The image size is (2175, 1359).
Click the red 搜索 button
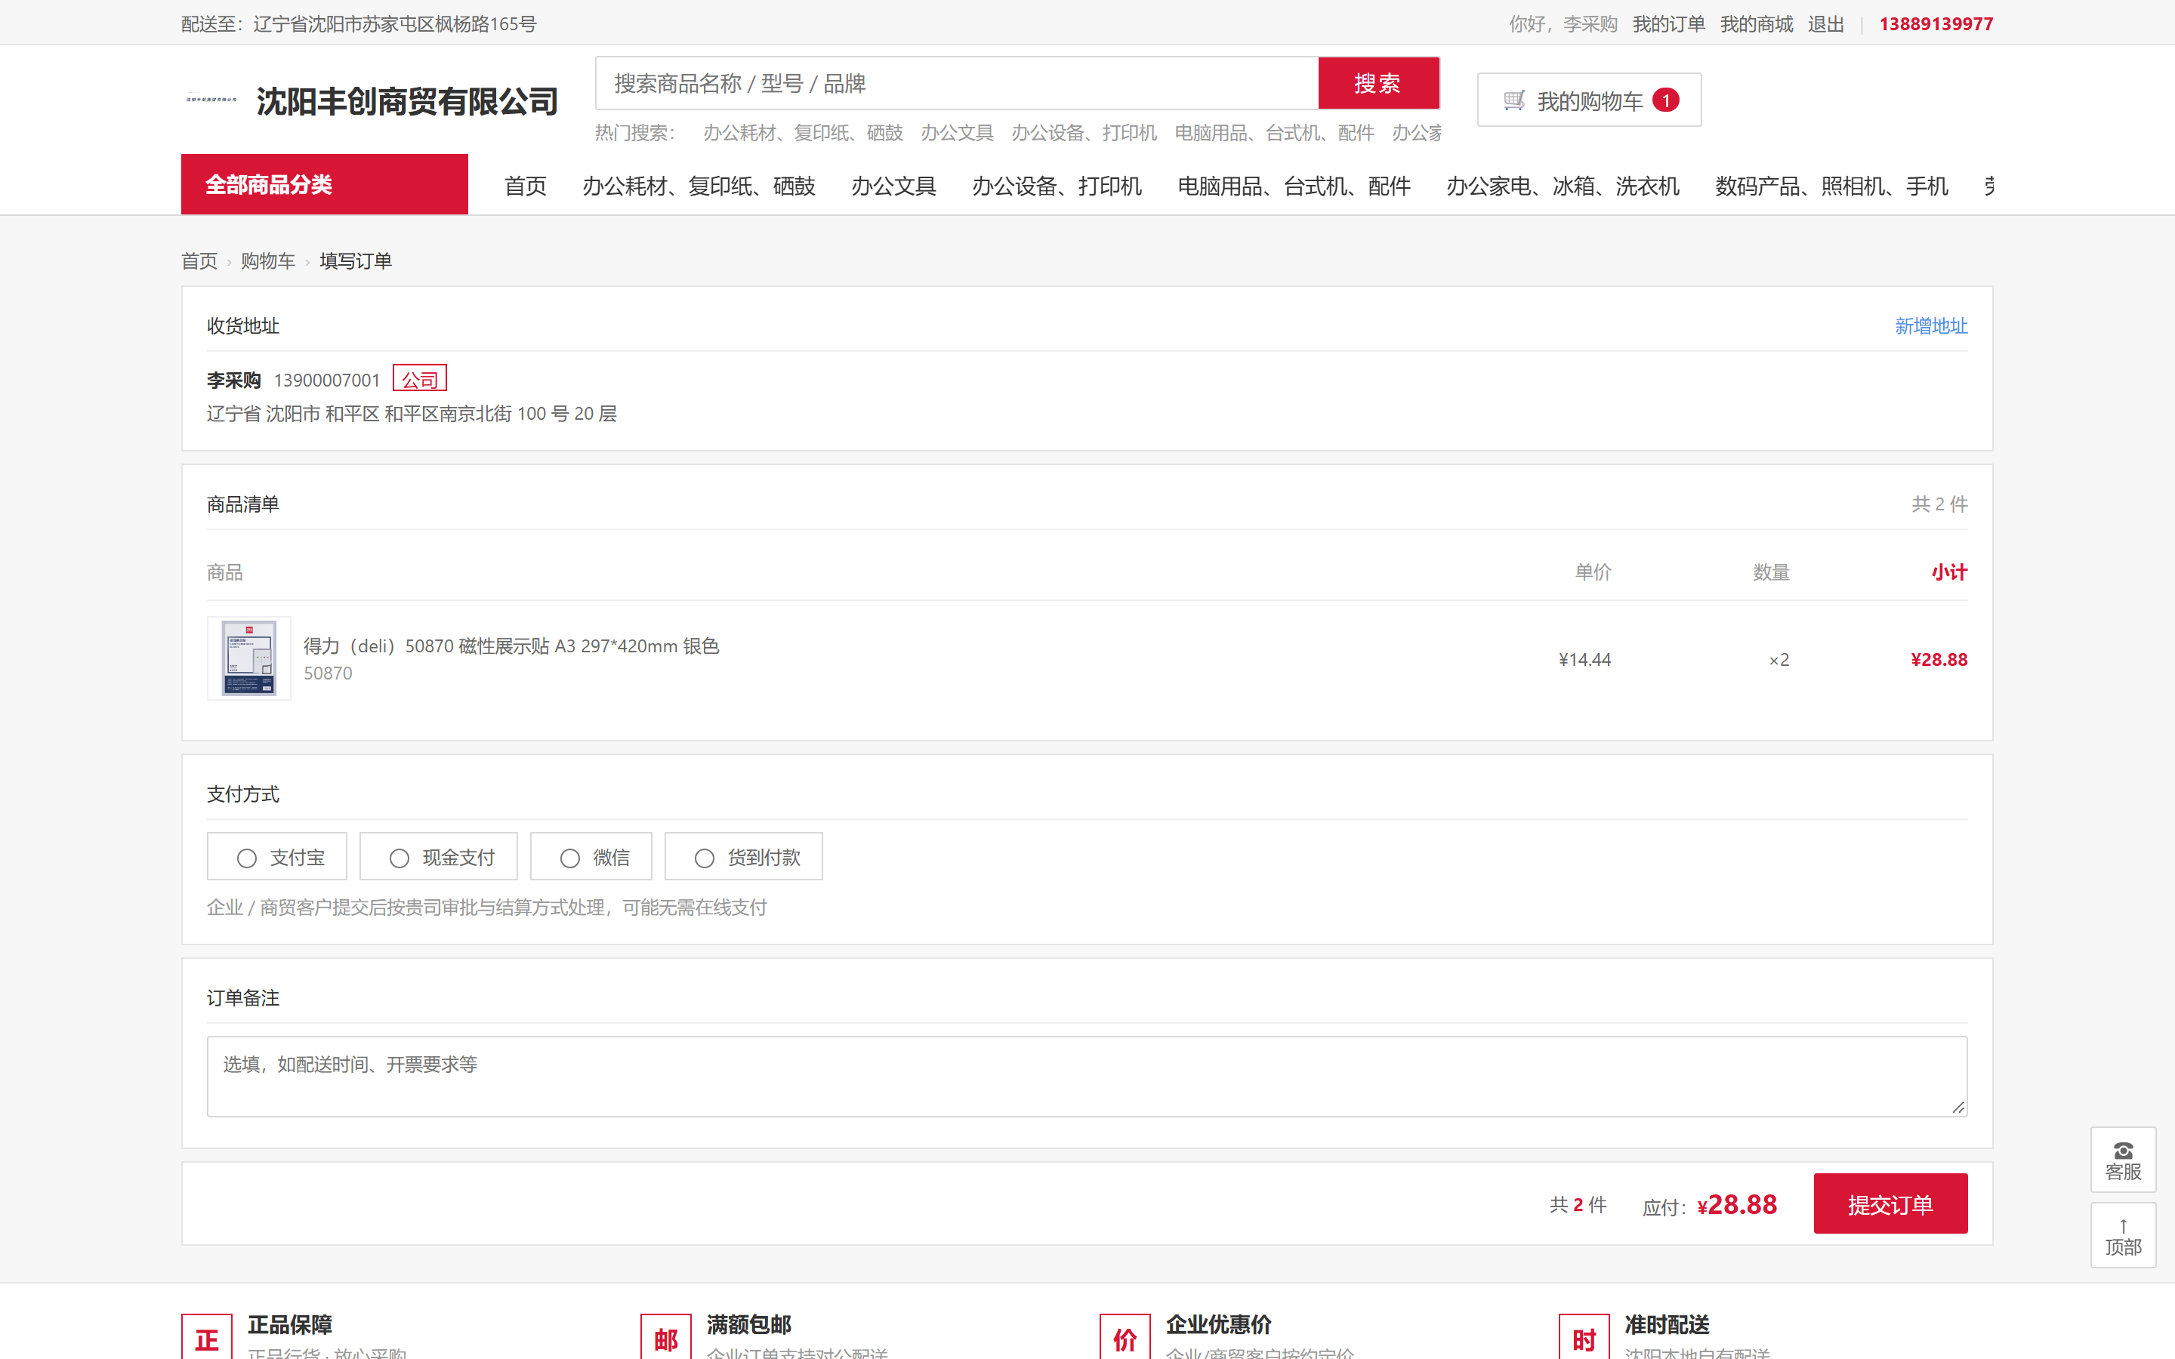coord(1377,84)
